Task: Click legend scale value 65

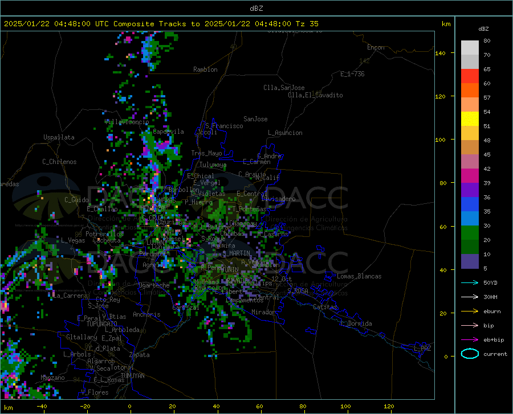Action: 487,69
